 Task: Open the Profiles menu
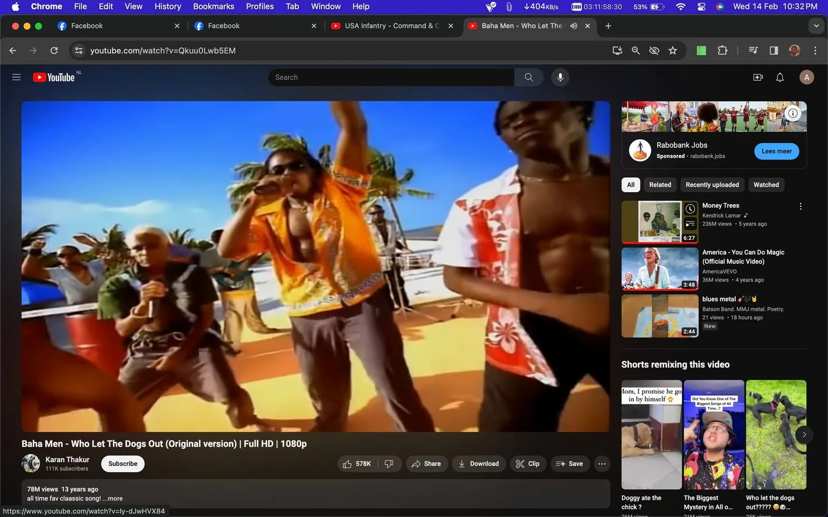(x=260, y=6)
